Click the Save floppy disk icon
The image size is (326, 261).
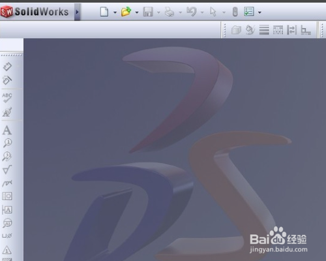[x=148, y=12]
